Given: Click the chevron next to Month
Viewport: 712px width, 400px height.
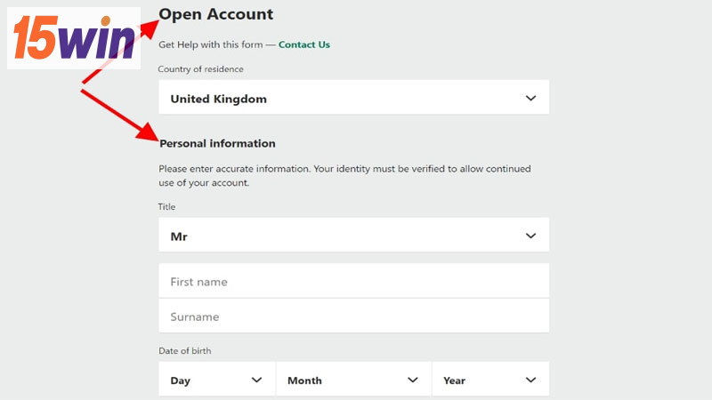Looking at the screenshot, I should click(413, 380).
